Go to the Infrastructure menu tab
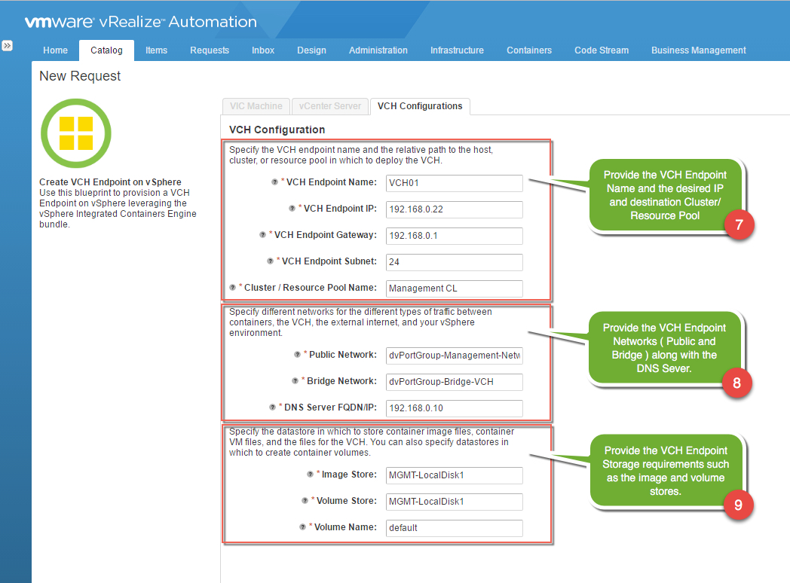Viewport: 790px width, 583px height. (x=457, y=50)
